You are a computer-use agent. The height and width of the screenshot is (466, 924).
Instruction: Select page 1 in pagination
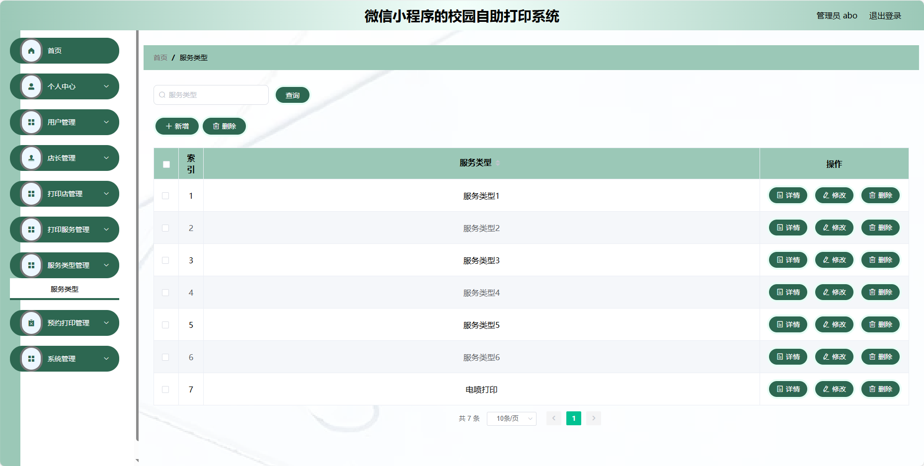574,418
